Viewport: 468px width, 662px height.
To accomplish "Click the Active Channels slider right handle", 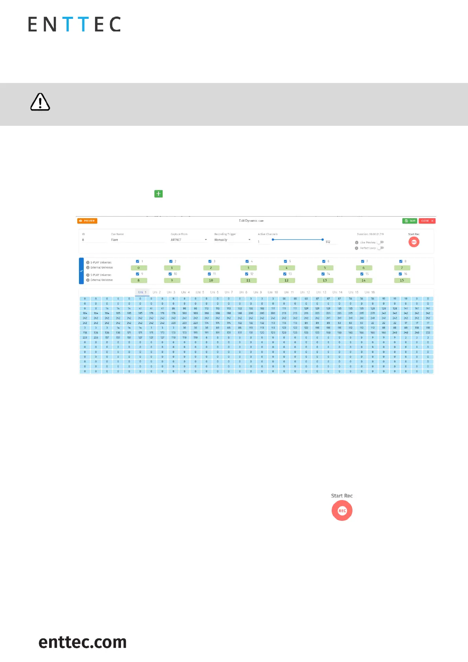I will pyautogui.click(x=323, y=239).
